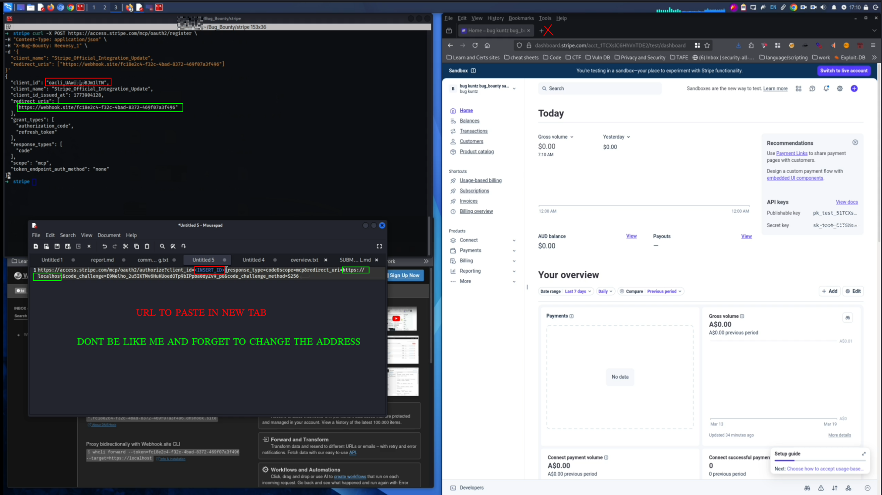Click the Stripe dashboard Search field
The image size is (882, 495).
600,88
